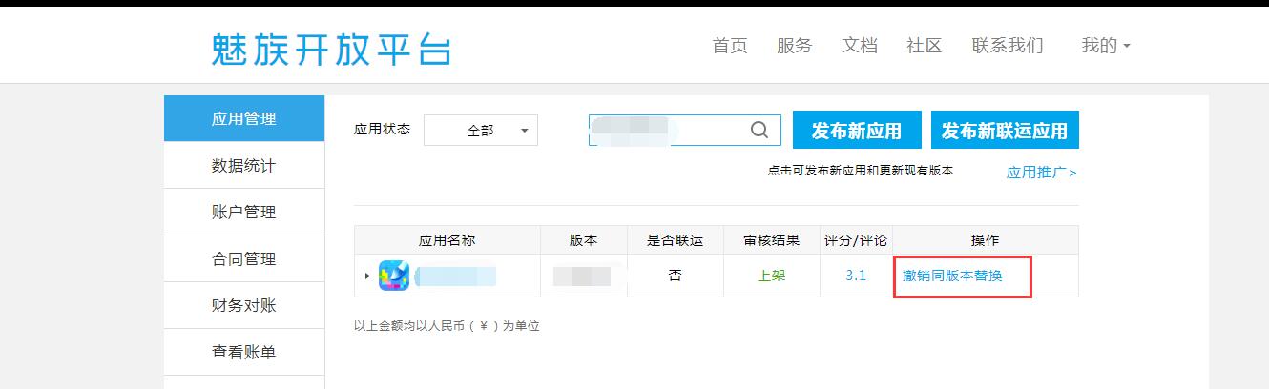
Task: Select 财务对账 in the sidebar
Action: [x=244, y=305]
